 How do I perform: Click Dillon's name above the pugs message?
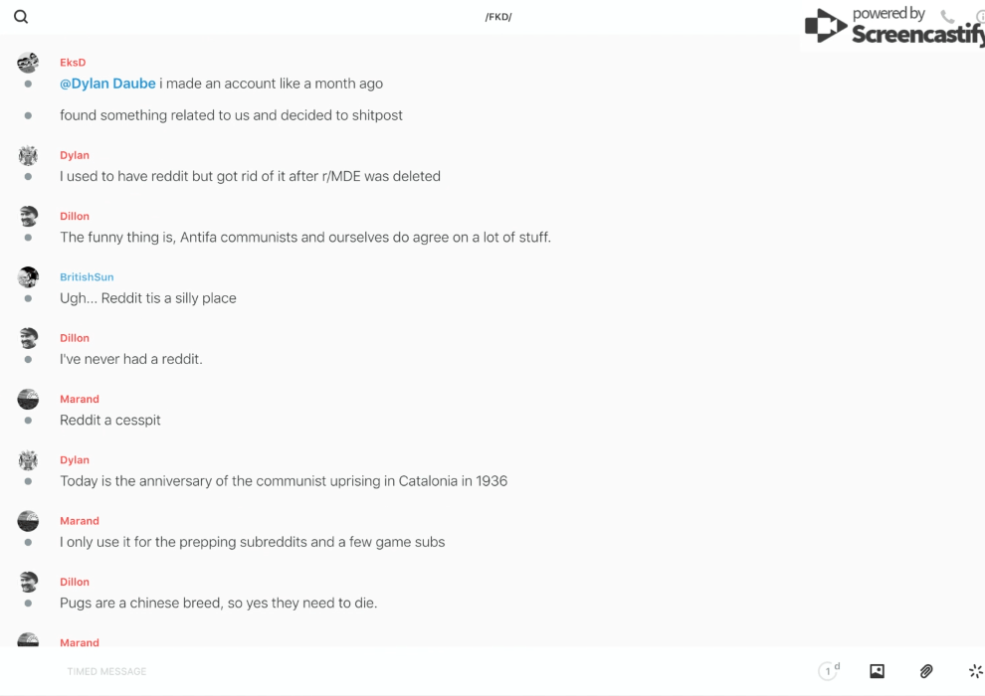[x=75, y=582]
